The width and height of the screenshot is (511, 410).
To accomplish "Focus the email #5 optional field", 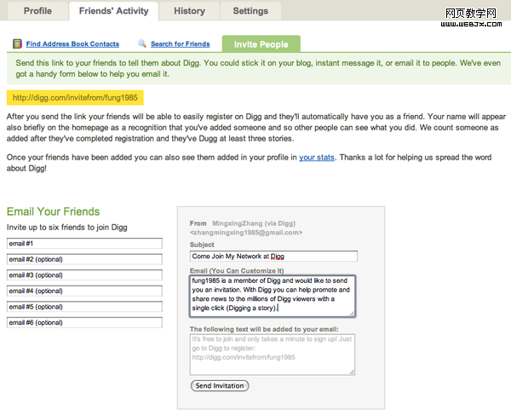I will click(x=84, y=307).
